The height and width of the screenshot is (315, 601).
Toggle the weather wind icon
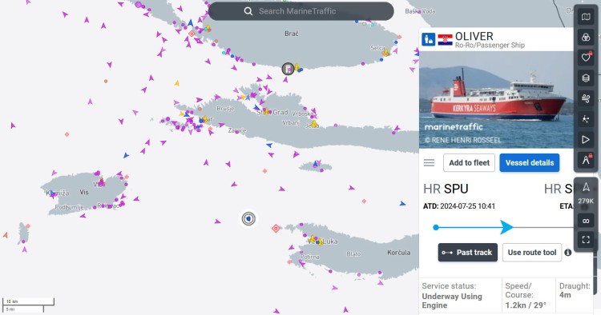586,98
